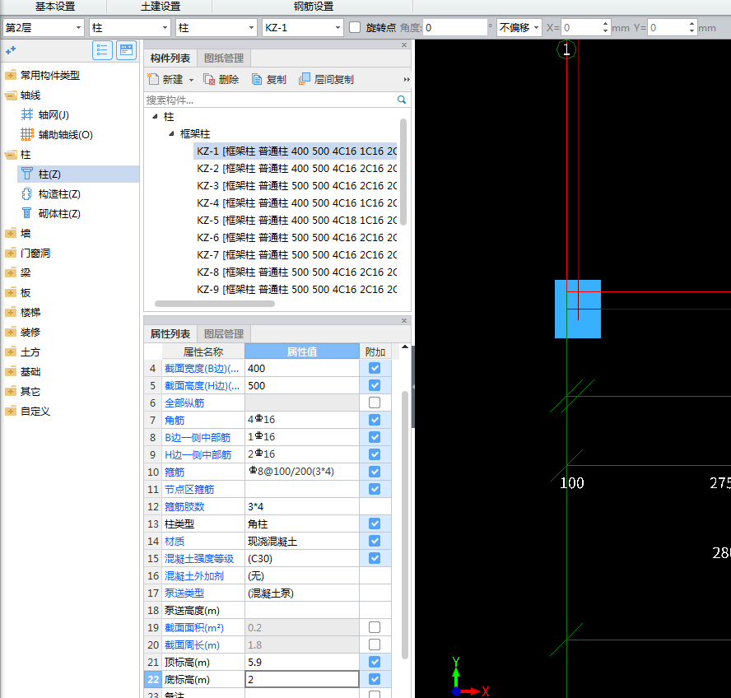Open the 墙 folder
Screen dimensions: 731x698
click(18, 233)
